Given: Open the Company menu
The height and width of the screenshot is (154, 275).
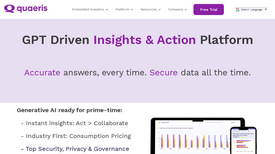Looking at the screenshot, I should (175, 9).
